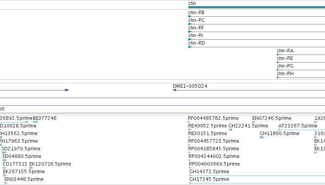325x185 pixels.
Task: Select EST RP004485782.5prime
Action: pyautogui.click(x=213, y=118)
